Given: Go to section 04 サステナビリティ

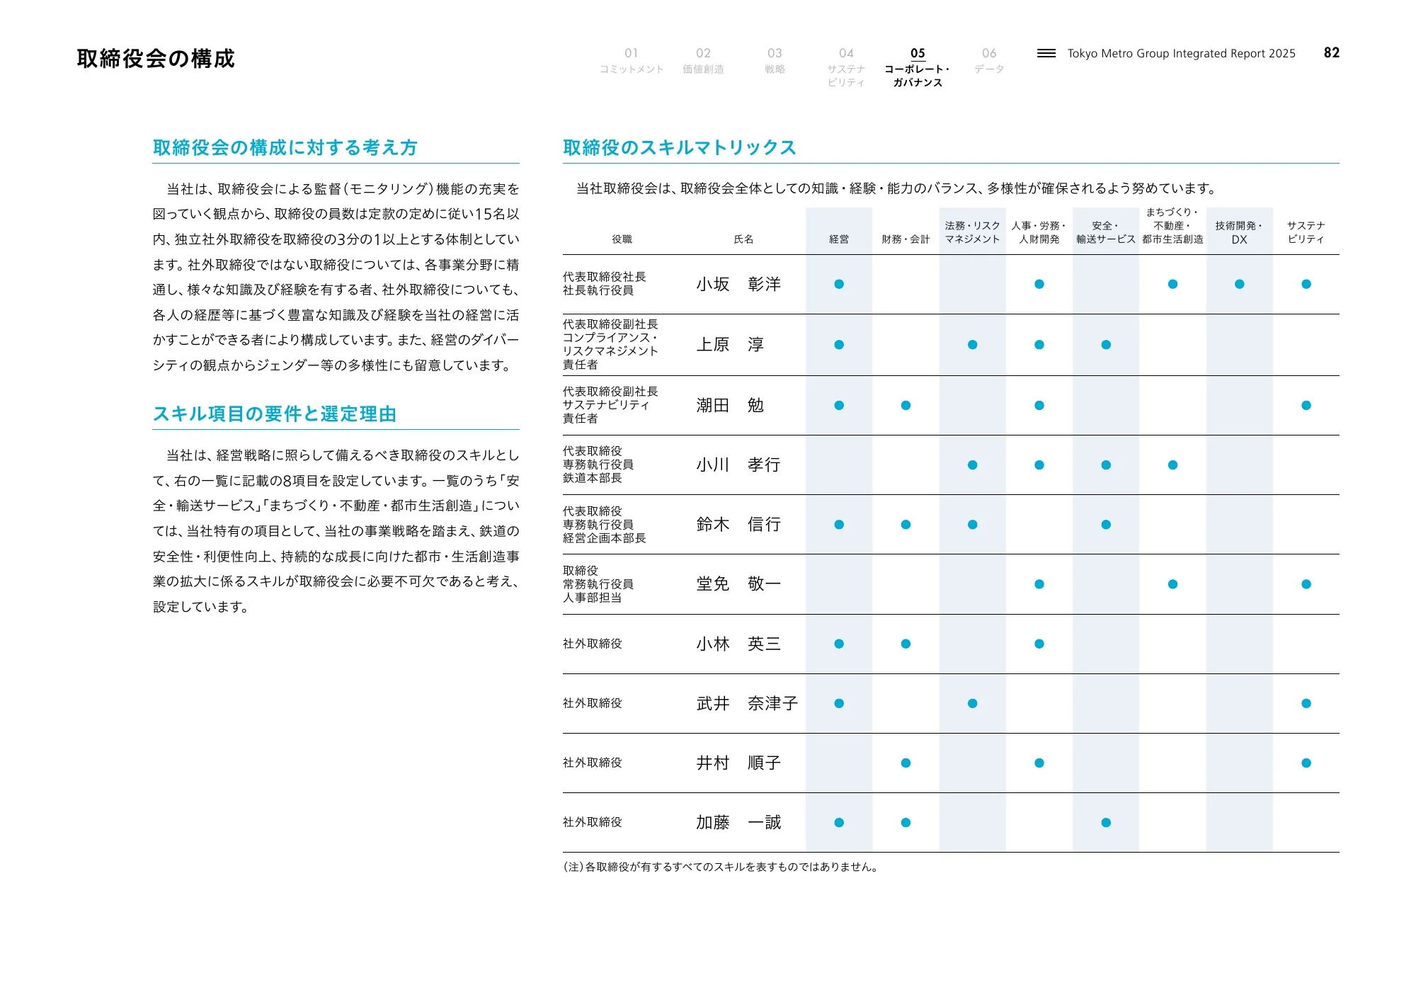Looking at the screenshot, I should click(x=846, y=67).
